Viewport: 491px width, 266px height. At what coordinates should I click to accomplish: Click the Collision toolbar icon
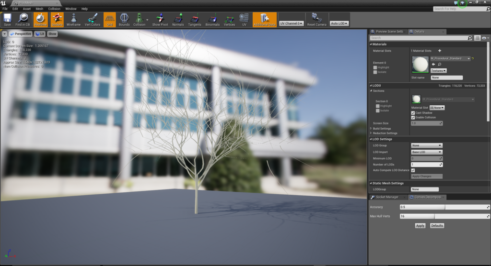coord(139,20)
